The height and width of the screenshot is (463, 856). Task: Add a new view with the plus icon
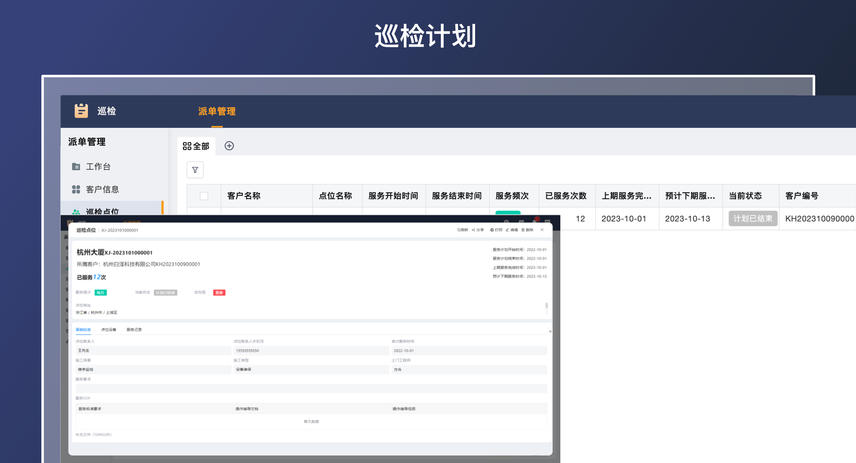coord(229,146)
